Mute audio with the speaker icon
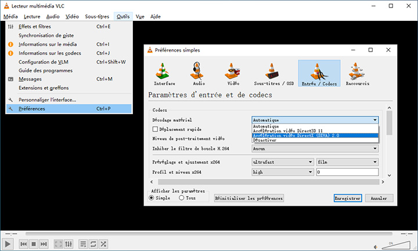This screenshot has height=251, width=418. [x=376, y=247]
